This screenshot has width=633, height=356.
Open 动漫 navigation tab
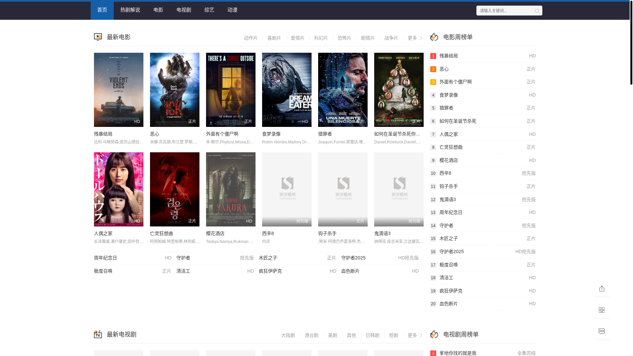click(x=232, y=10)
